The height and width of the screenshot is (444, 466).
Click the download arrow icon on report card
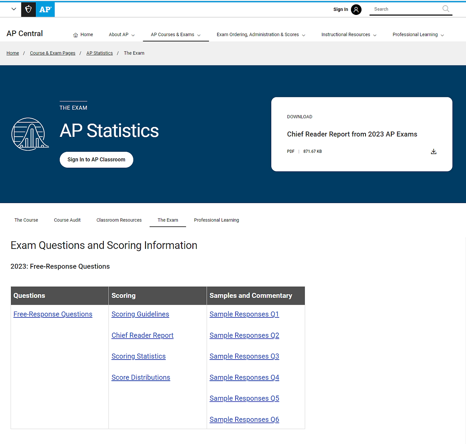434,151
